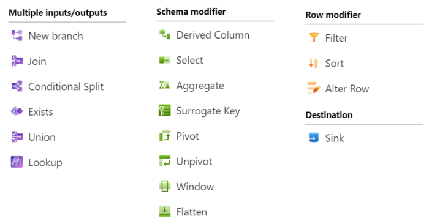Click the Sink destination icon

coord(314,138)
